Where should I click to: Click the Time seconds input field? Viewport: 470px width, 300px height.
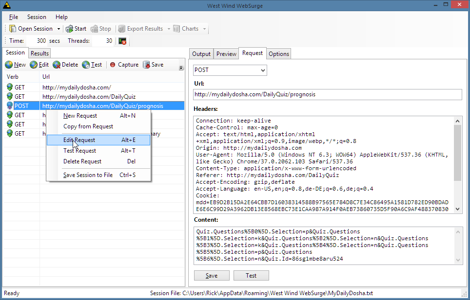[37, 41]
